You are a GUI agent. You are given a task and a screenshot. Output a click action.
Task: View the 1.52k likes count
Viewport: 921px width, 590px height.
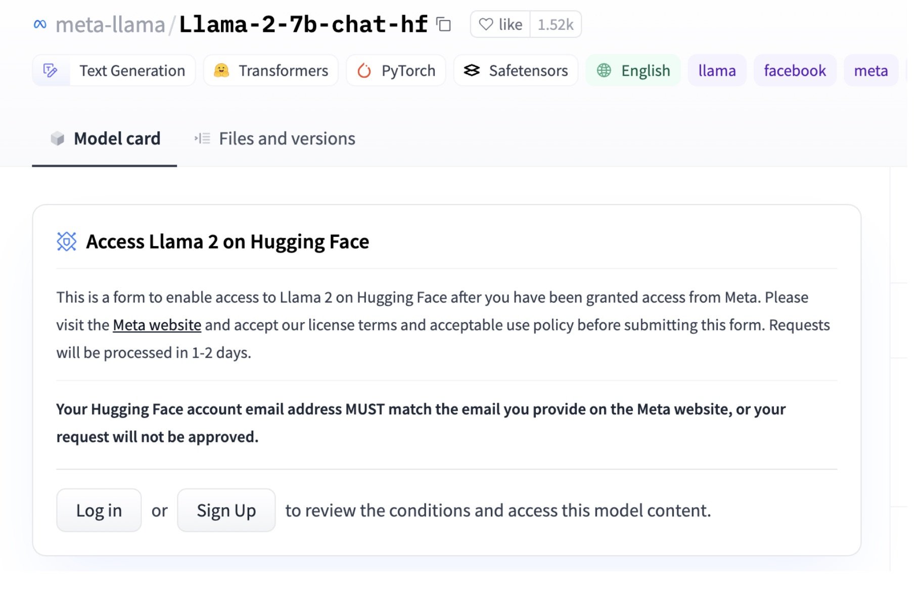[556, 24]
